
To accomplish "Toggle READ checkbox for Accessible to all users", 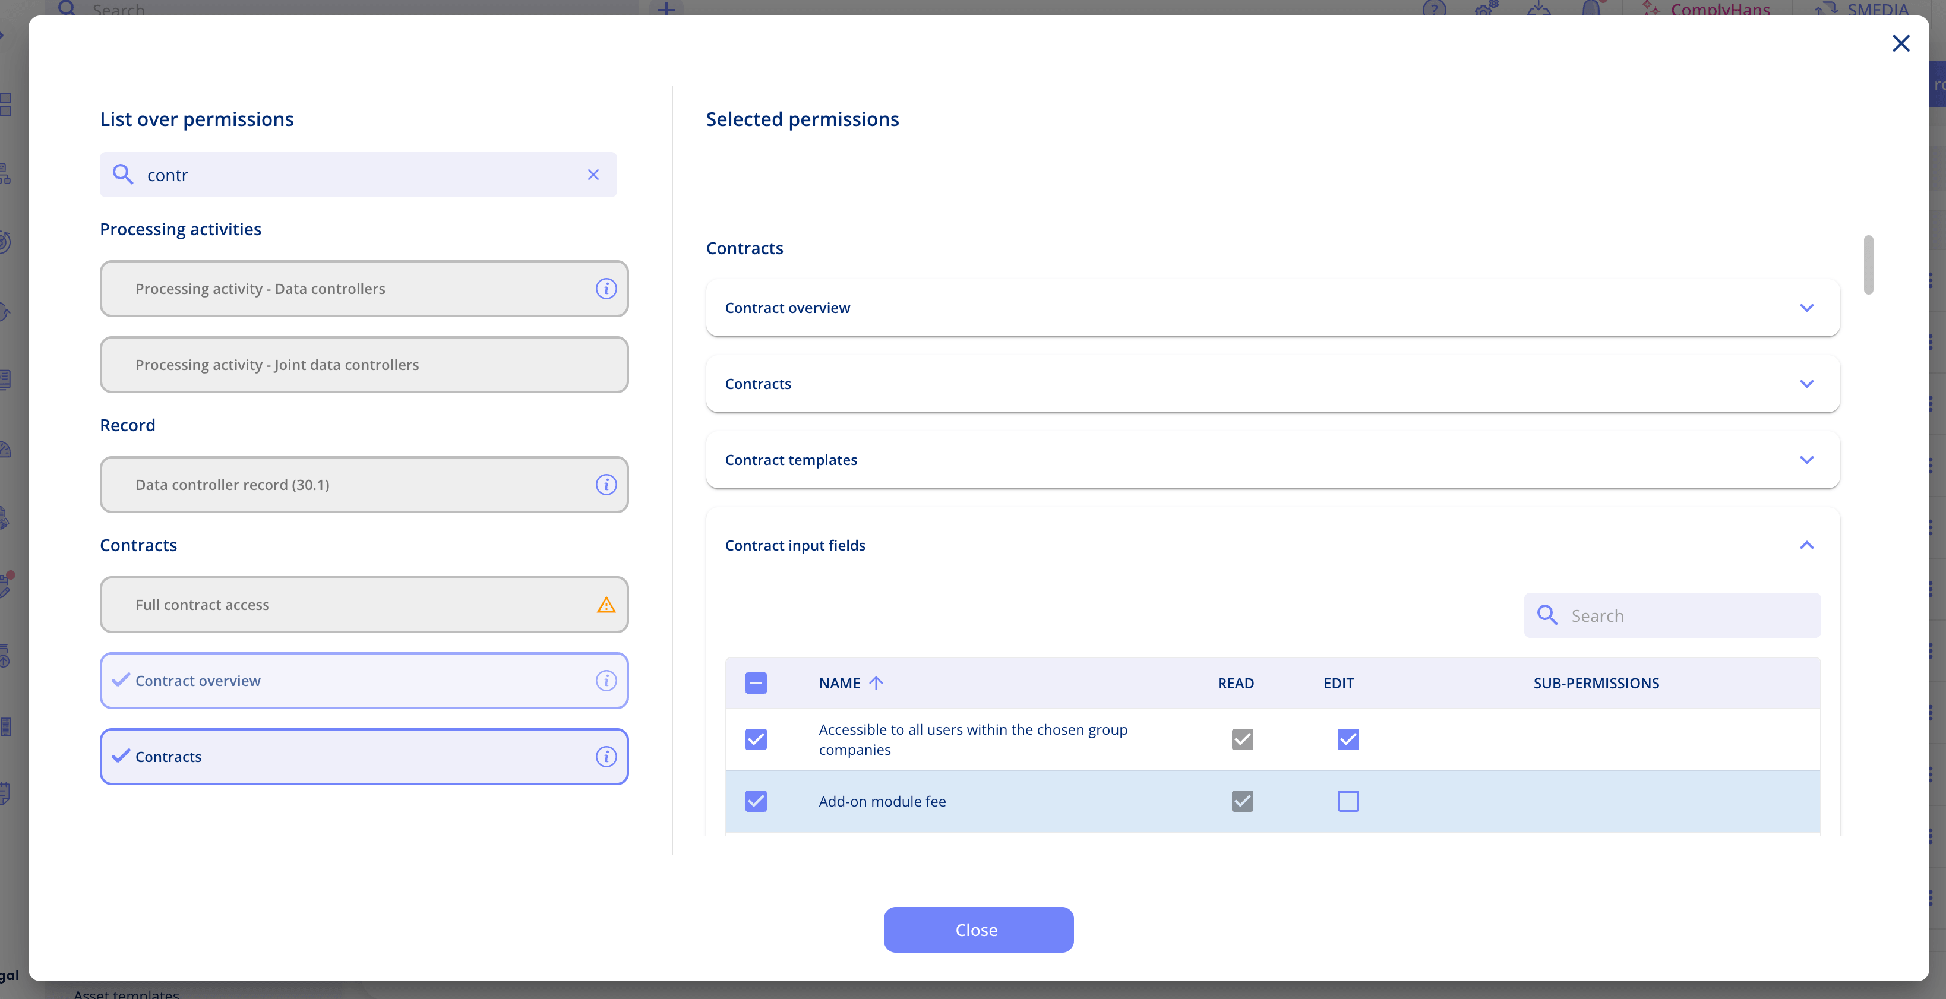I will [1242, 738].
